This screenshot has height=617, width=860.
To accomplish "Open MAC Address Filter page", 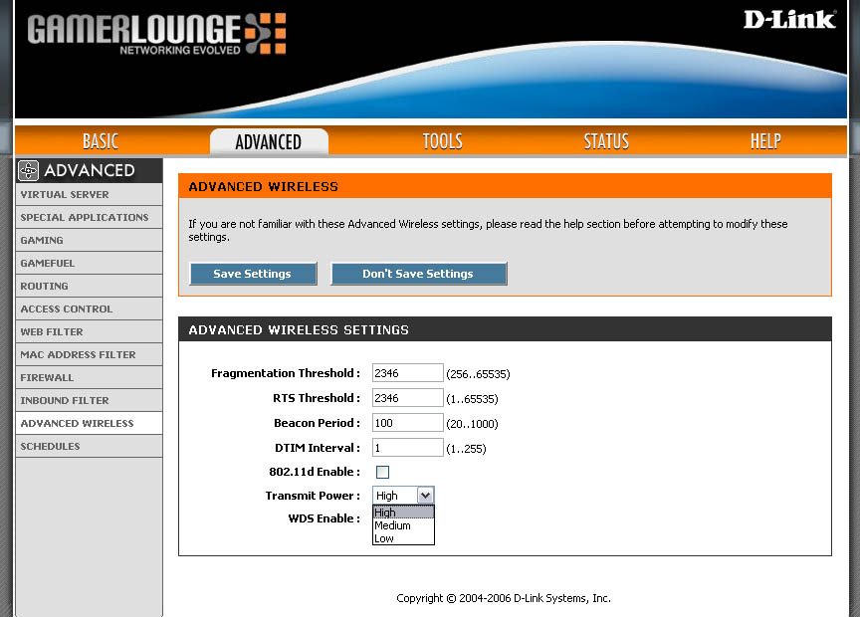I will point(89,355).
